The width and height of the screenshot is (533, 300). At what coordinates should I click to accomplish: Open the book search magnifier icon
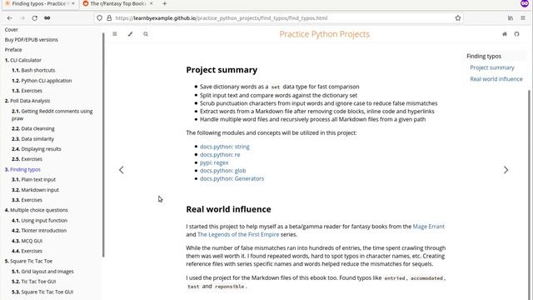(x=146, y=34)
